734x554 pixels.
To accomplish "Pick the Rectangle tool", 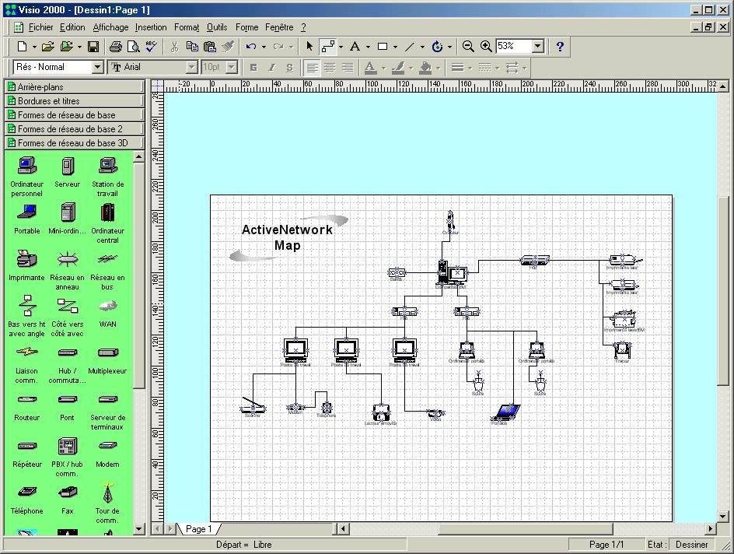I will coord(383,47).
